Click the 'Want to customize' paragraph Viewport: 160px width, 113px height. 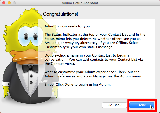tap(93, 74)
